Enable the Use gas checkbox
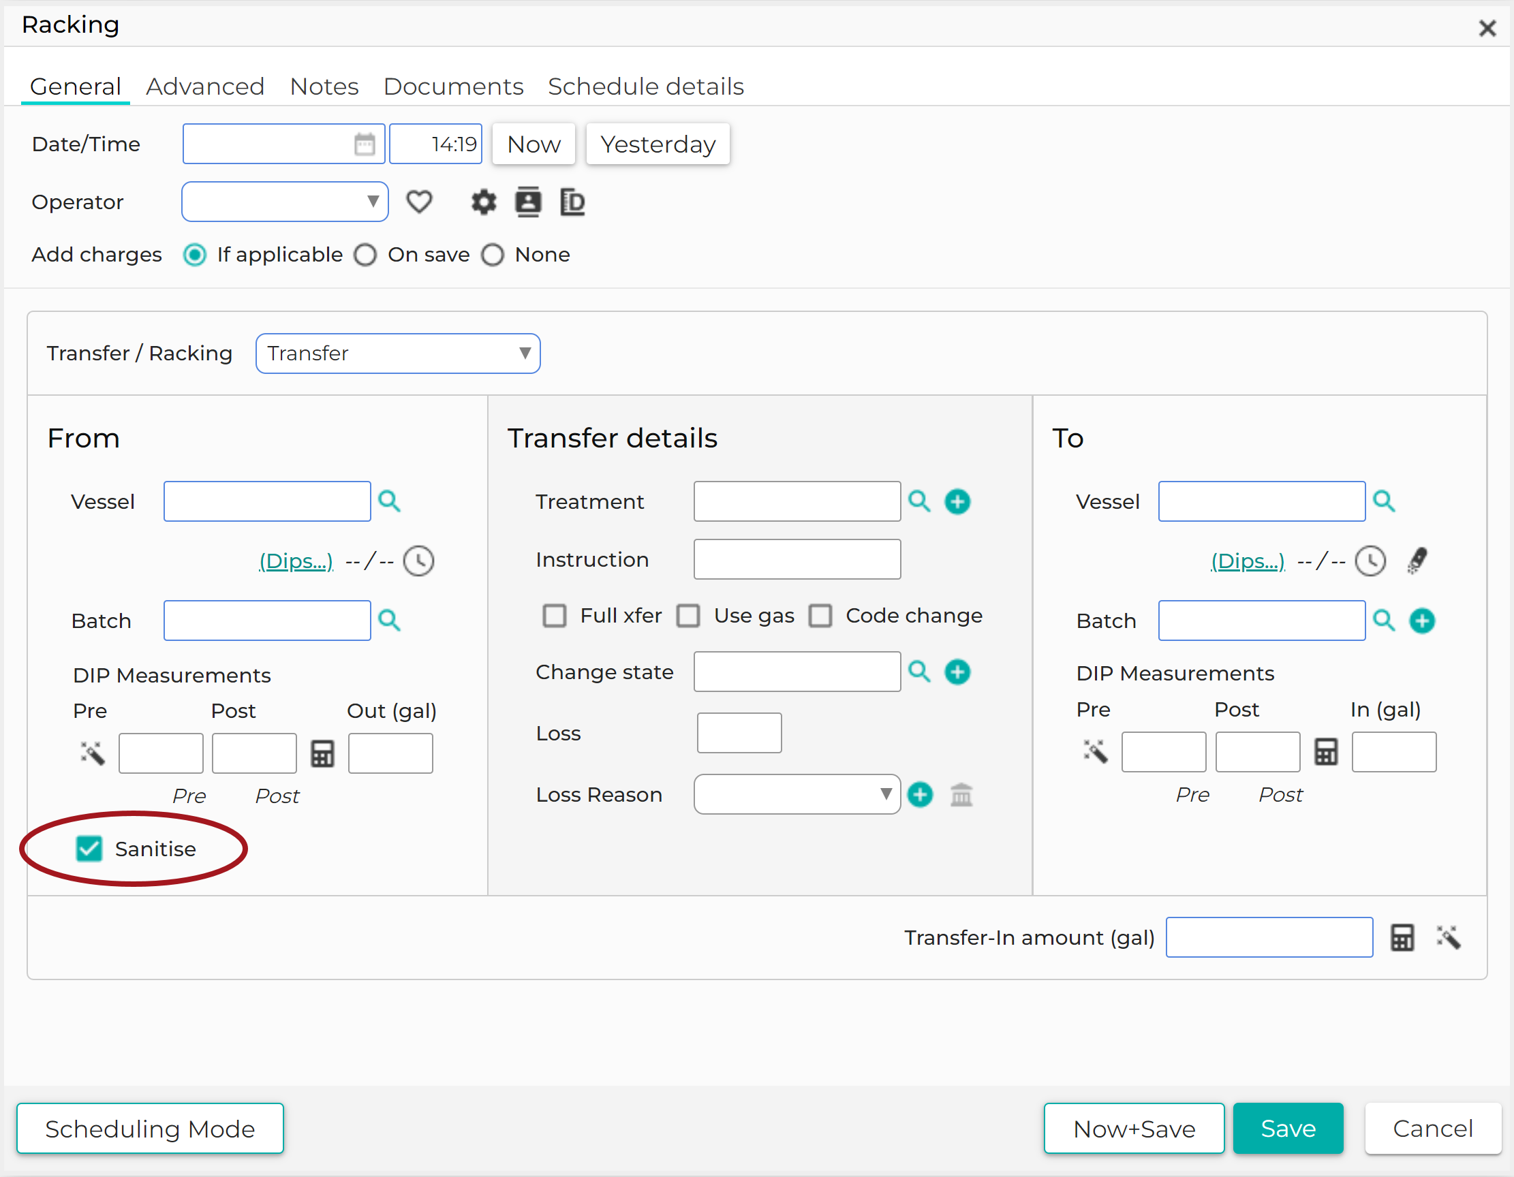1514x1177 pixels. point(688,616)
